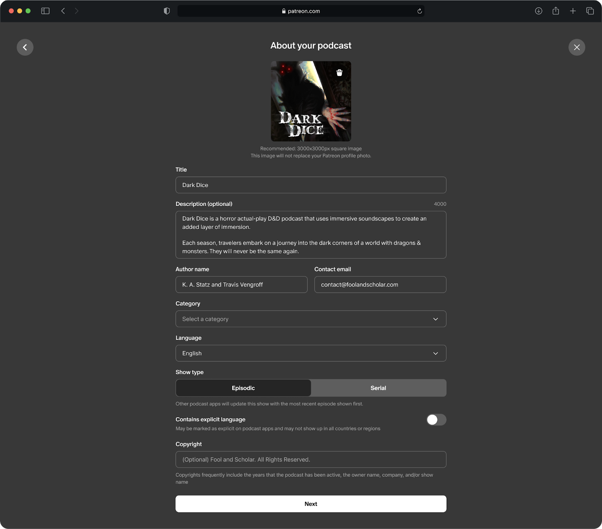
Task: Enable Contains explicit language switch
Action: pyautogui.click(x=436, y=420)
